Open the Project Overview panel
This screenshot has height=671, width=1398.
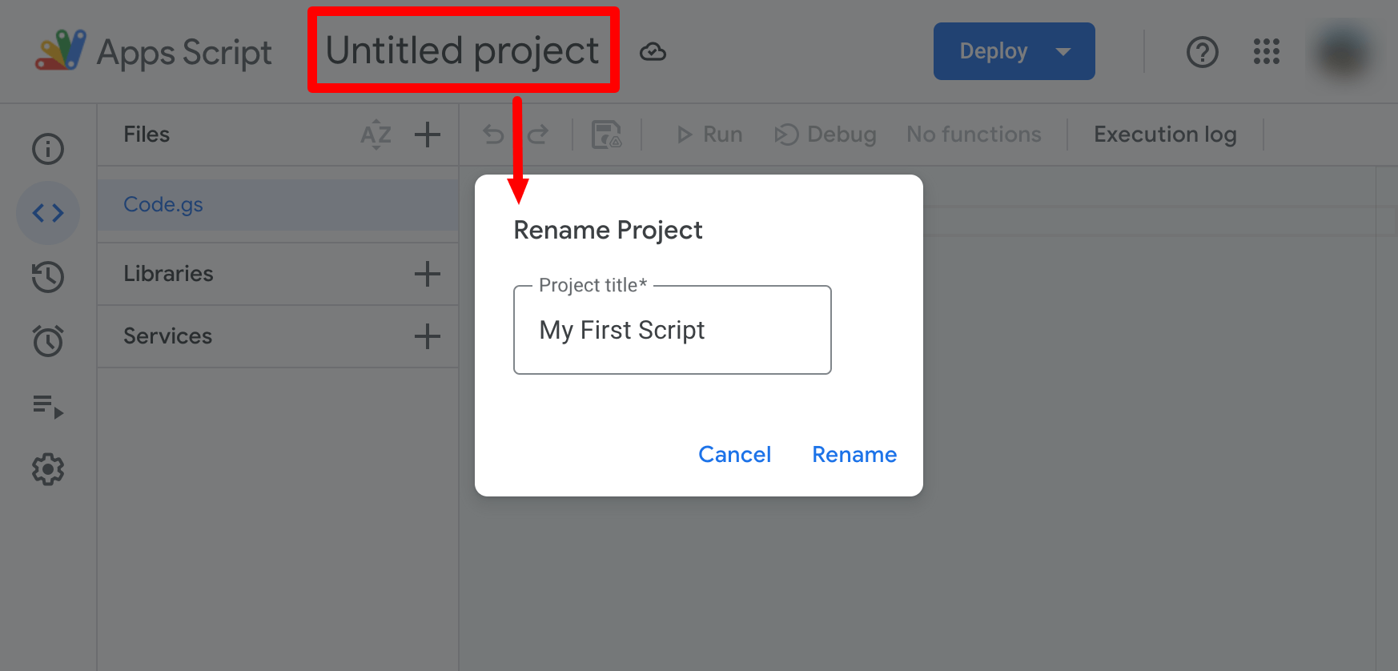point(48,149)
